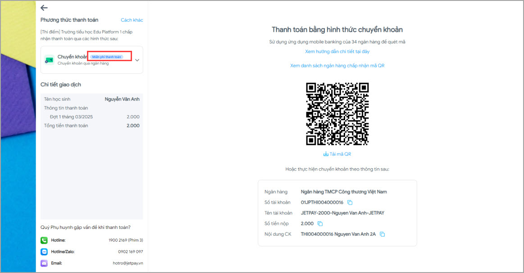Click the Chi tiết giao dịch heading

60,85
